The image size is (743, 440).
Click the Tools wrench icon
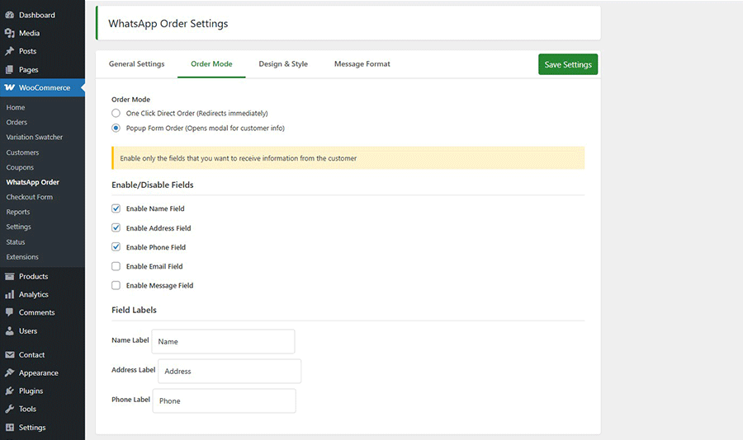point(9,409)
